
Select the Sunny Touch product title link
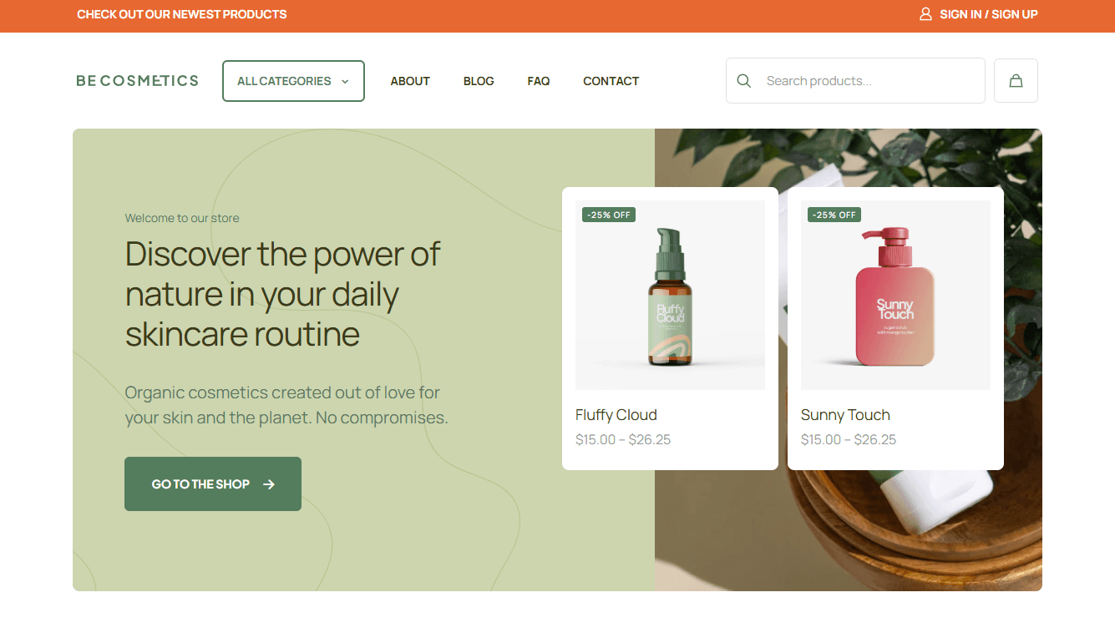coord(845,414)
